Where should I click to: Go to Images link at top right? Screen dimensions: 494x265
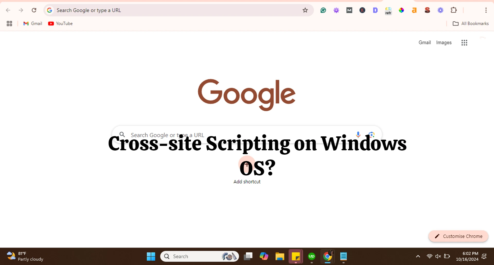(444, 43)
